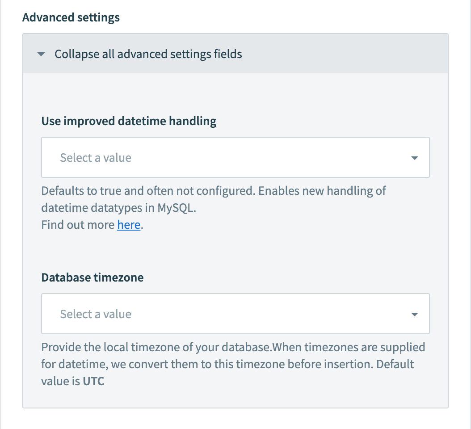Click the Database timezone dropdown arrow

[414, 314]
